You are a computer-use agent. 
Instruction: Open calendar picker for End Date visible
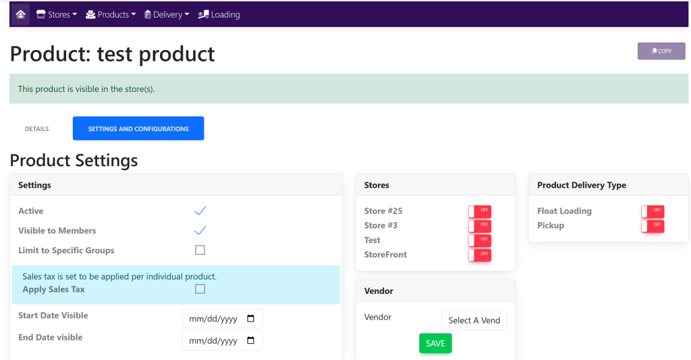coord(251,340)
